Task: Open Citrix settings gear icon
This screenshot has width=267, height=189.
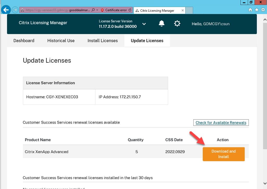Action: [x=177, y=23]
